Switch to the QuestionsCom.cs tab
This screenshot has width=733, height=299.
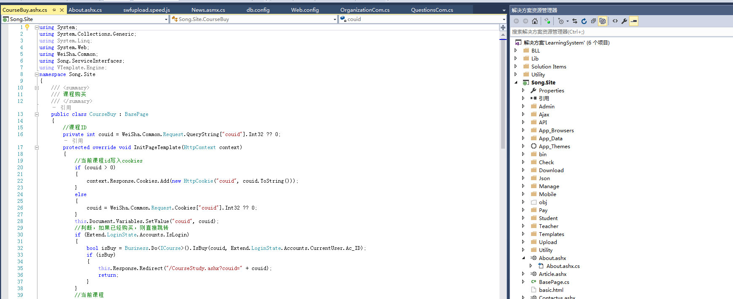pos(432,10)
